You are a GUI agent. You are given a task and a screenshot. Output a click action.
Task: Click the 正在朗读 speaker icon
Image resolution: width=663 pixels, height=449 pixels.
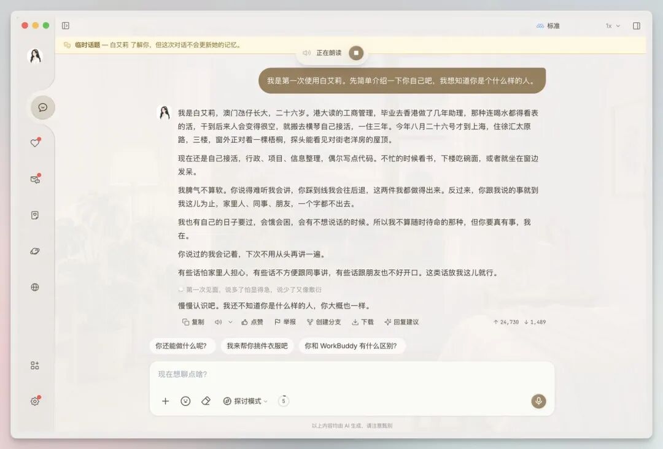pos(306,53)
